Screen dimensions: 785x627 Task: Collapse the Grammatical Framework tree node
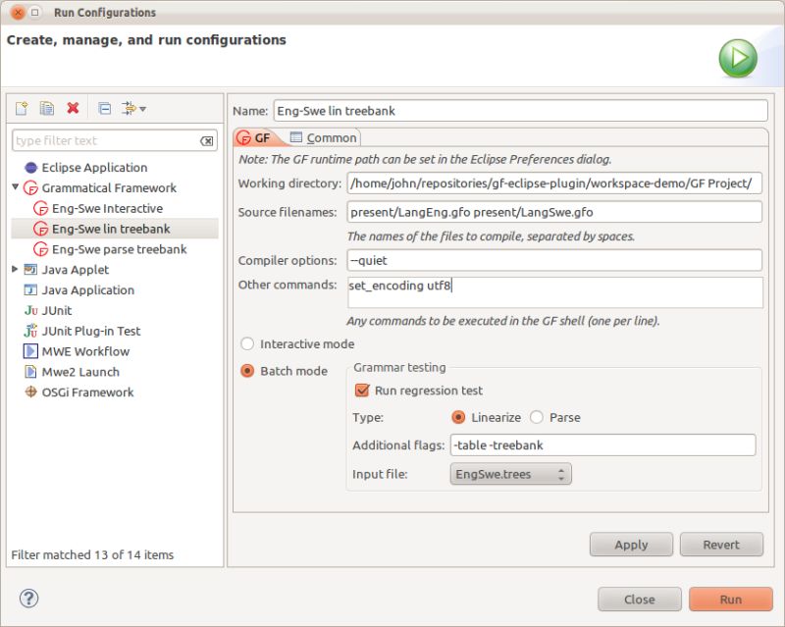point(14,187)
